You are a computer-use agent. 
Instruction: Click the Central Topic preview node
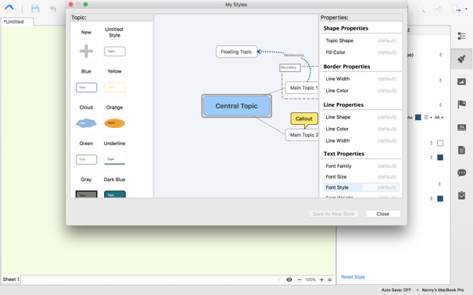236,106
